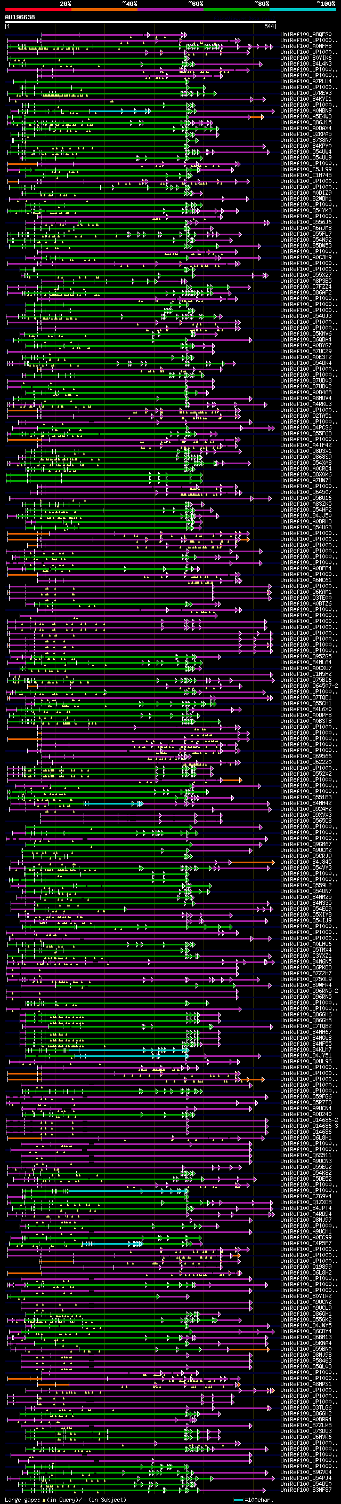Click the query ID AU196638 label
This screenshot has width=341, height=1504.
(20, 18)
